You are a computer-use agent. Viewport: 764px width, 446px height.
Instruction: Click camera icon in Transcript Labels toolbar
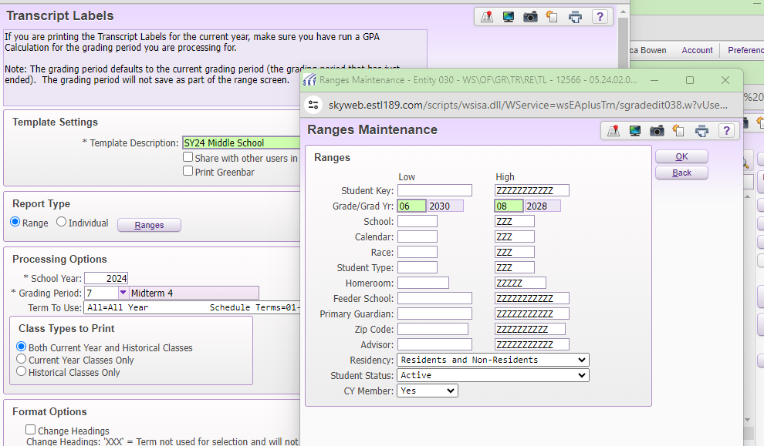530,17
